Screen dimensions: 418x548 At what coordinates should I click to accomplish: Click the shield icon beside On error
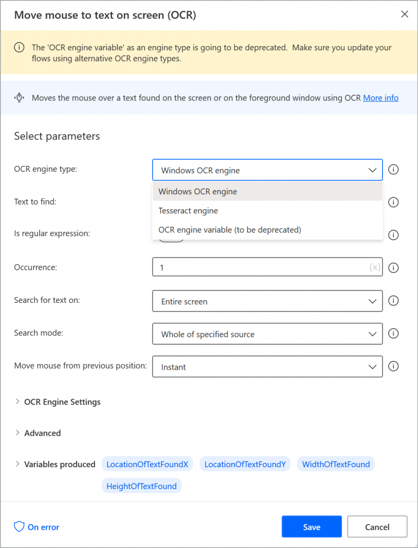pos(19,527)
